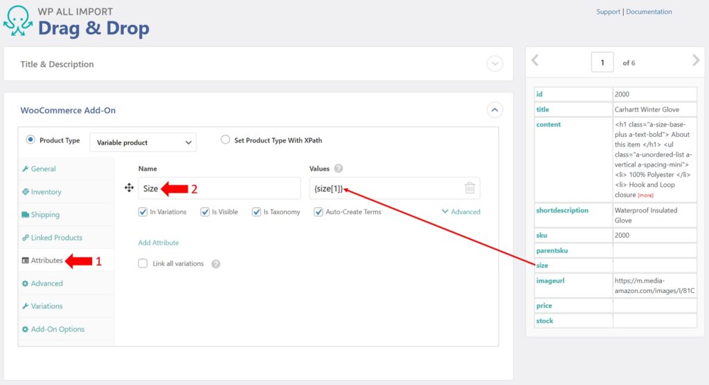Click the shortdescription element in preview
This screenshot has height=385, width=709.
[562, 210]
